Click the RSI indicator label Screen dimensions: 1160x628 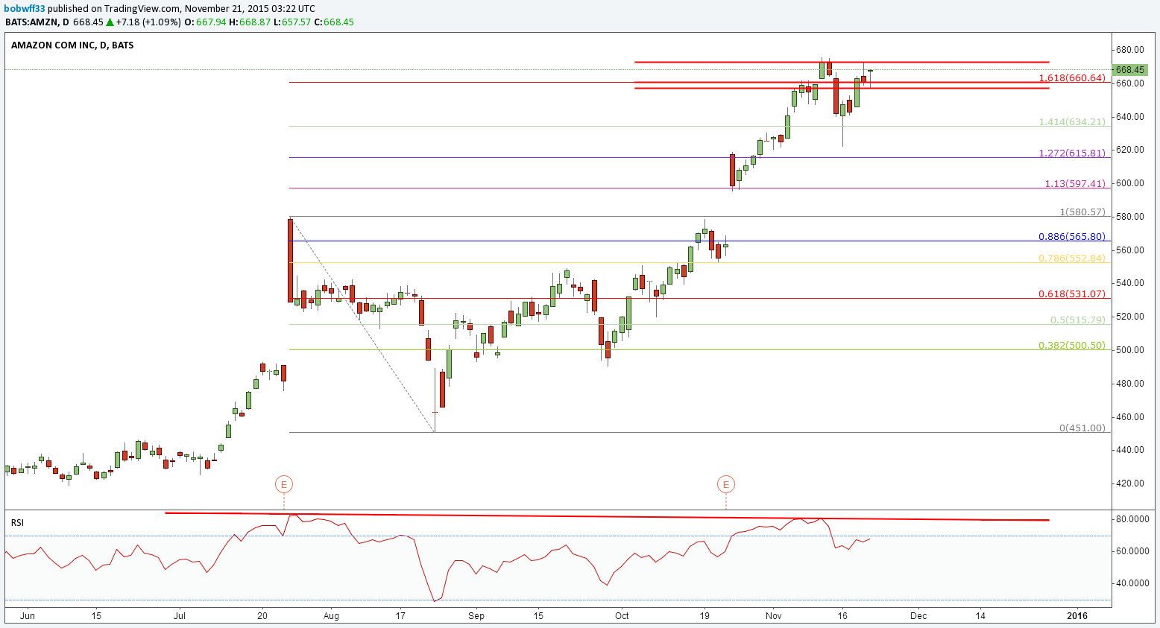[x=17, y=523]
